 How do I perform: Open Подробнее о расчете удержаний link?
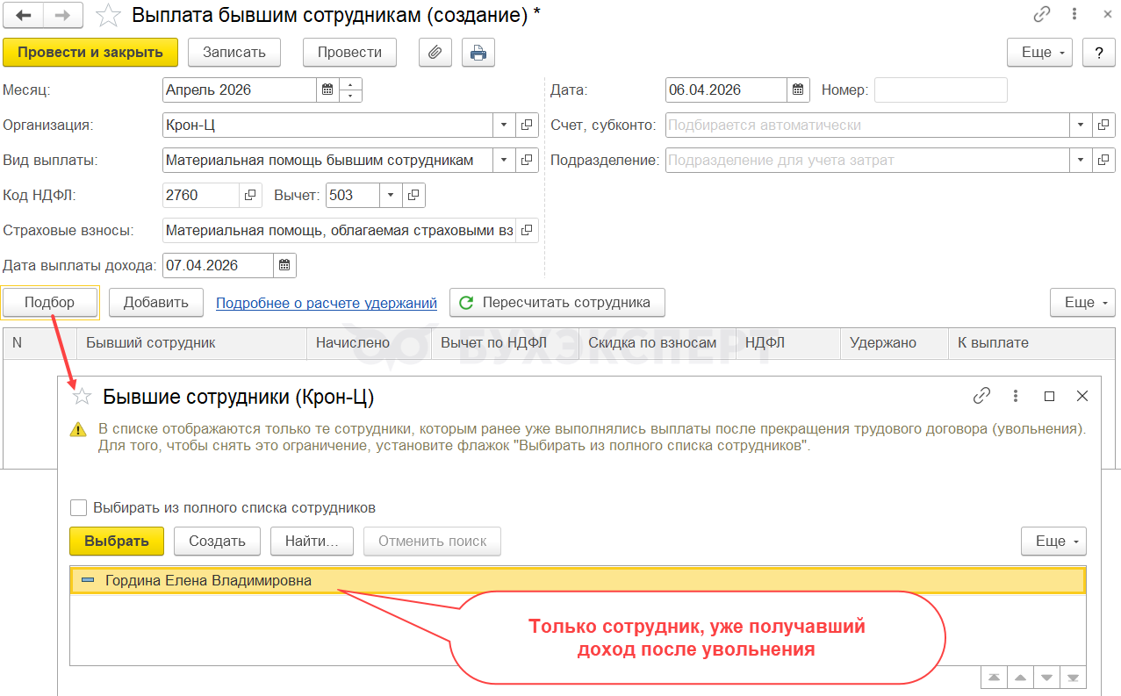click(x=327, y=303)
